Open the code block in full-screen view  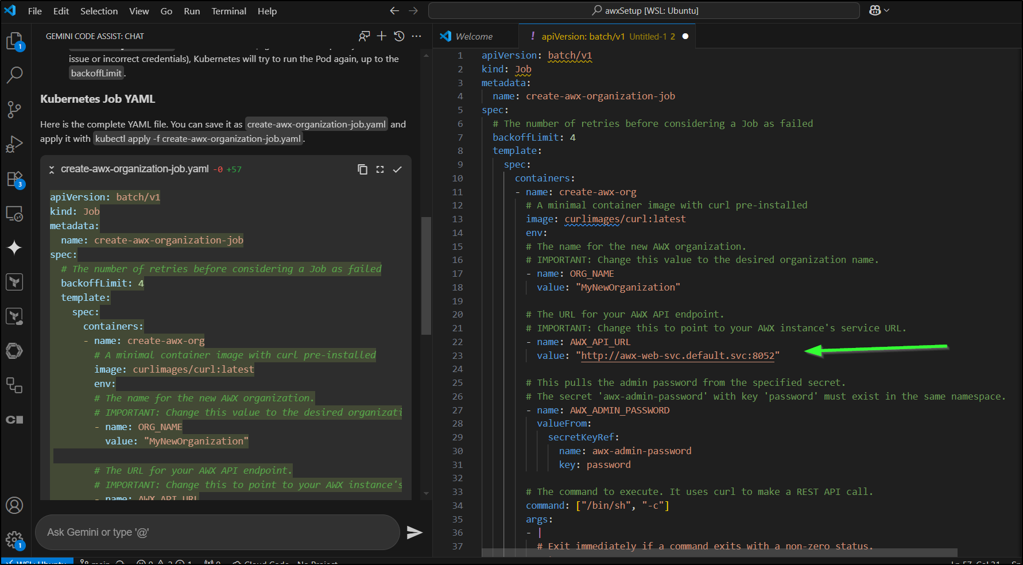point(380,169)
